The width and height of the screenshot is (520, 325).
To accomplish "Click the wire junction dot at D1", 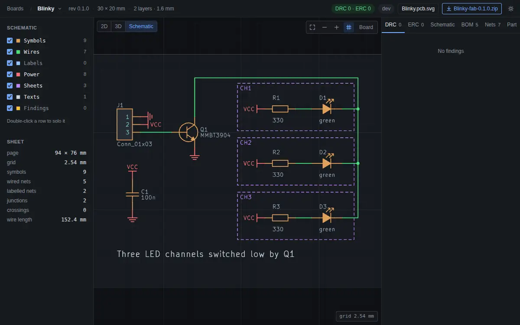I will [358, 109].
